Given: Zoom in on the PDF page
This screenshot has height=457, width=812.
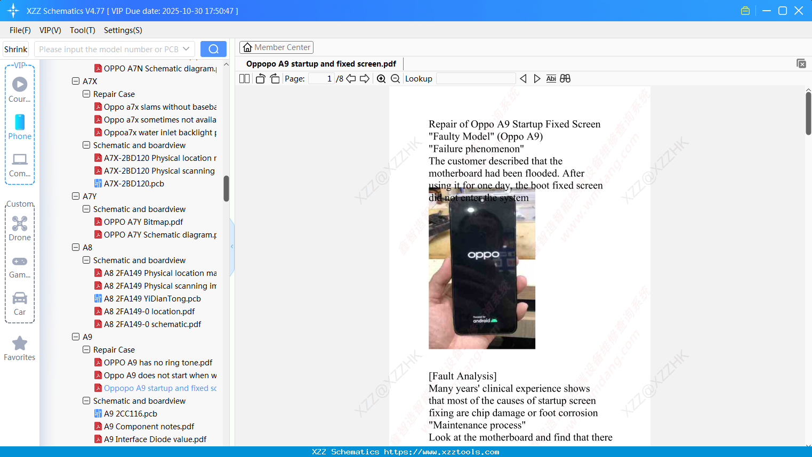Looking at the screenshot, I should 381,78.
